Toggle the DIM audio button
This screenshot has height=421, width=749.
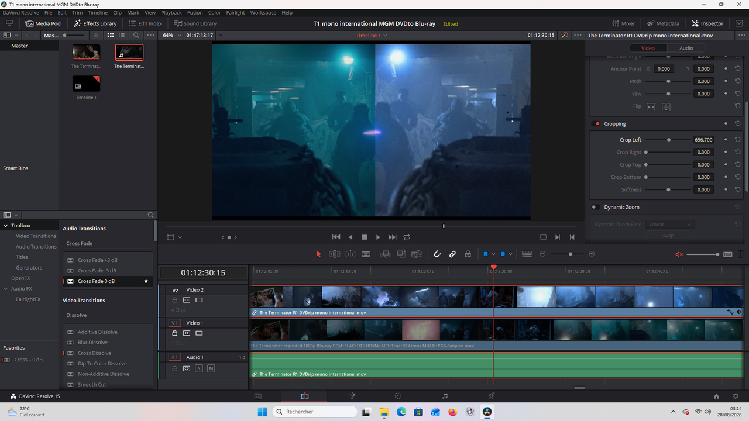[728, 254]
